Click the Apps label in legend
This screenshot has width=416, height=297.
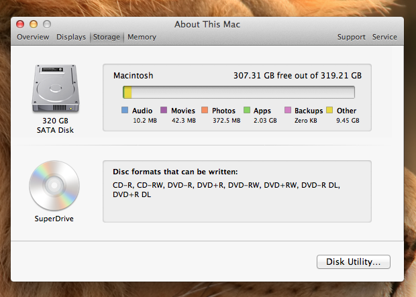tap(262, 111)
